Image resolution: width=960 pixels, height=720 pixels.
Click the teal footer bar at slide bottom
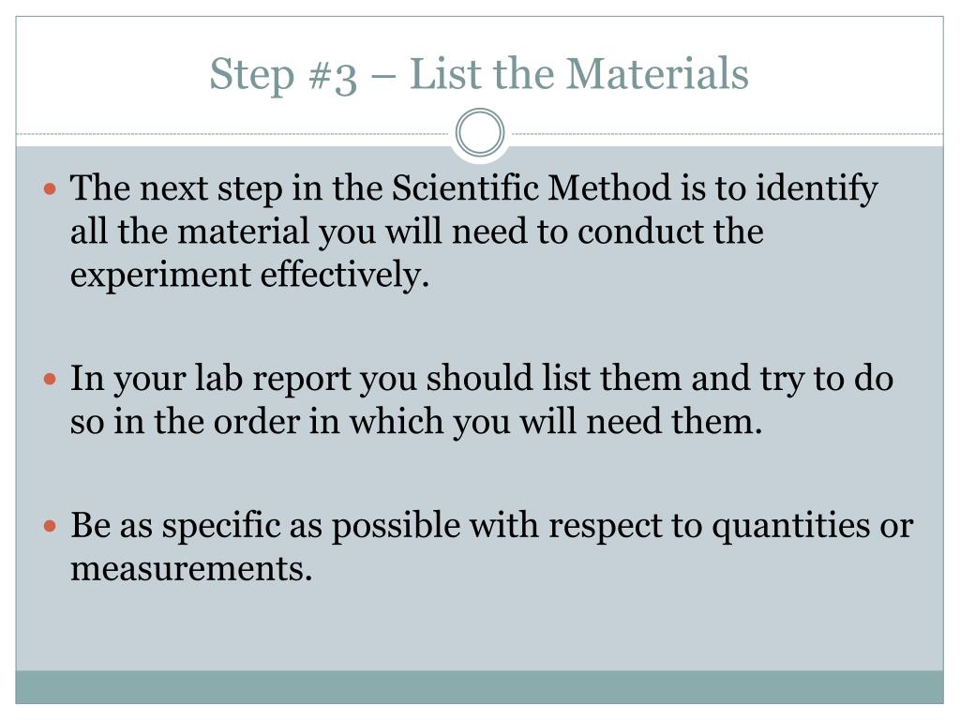tap(479, 687)
